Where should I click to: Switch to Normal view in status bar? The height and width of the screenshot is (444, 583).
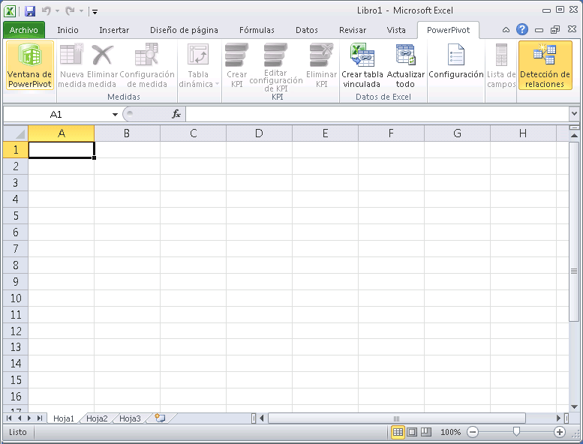[x=398, y=432]
